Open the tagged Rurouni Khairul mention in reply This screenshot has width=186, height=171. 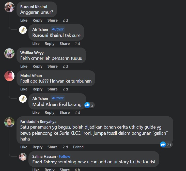pyautogui.click(x=48, y=35)
